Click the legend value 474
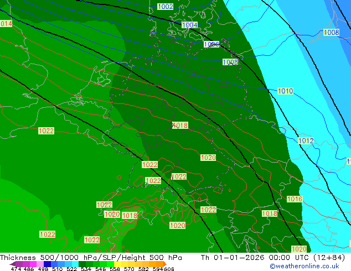Image resolution: width=351 pixels, height=271 pixels. tap(16, 269)
